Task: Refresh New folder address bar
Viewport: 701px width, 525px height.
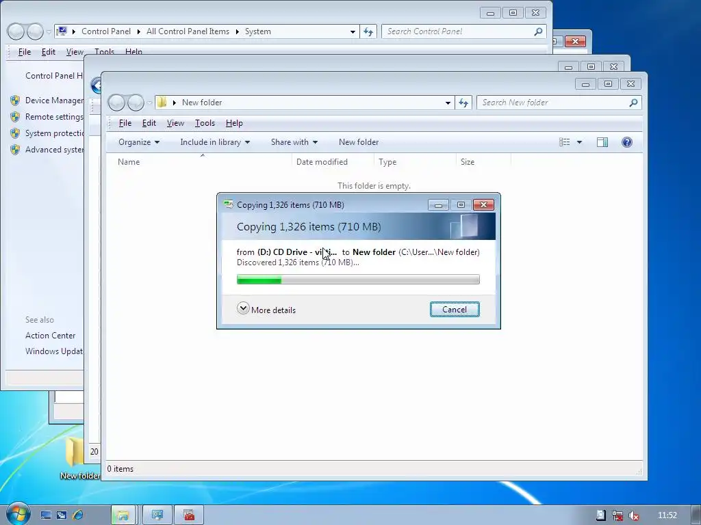Action: click(x=463, y=103)
